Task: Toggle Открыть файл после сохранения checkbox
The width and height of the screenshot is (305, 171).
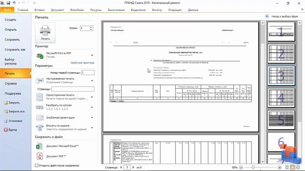Action: pos(36,165)
